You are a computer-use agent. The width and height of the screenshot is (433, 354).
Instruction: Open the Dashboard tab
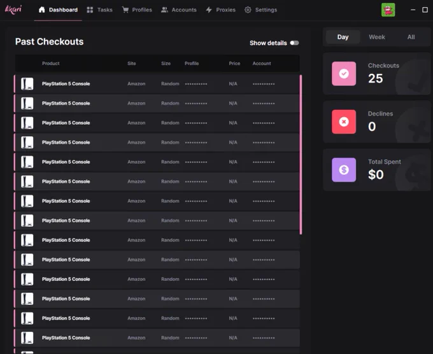click(58, 10)
